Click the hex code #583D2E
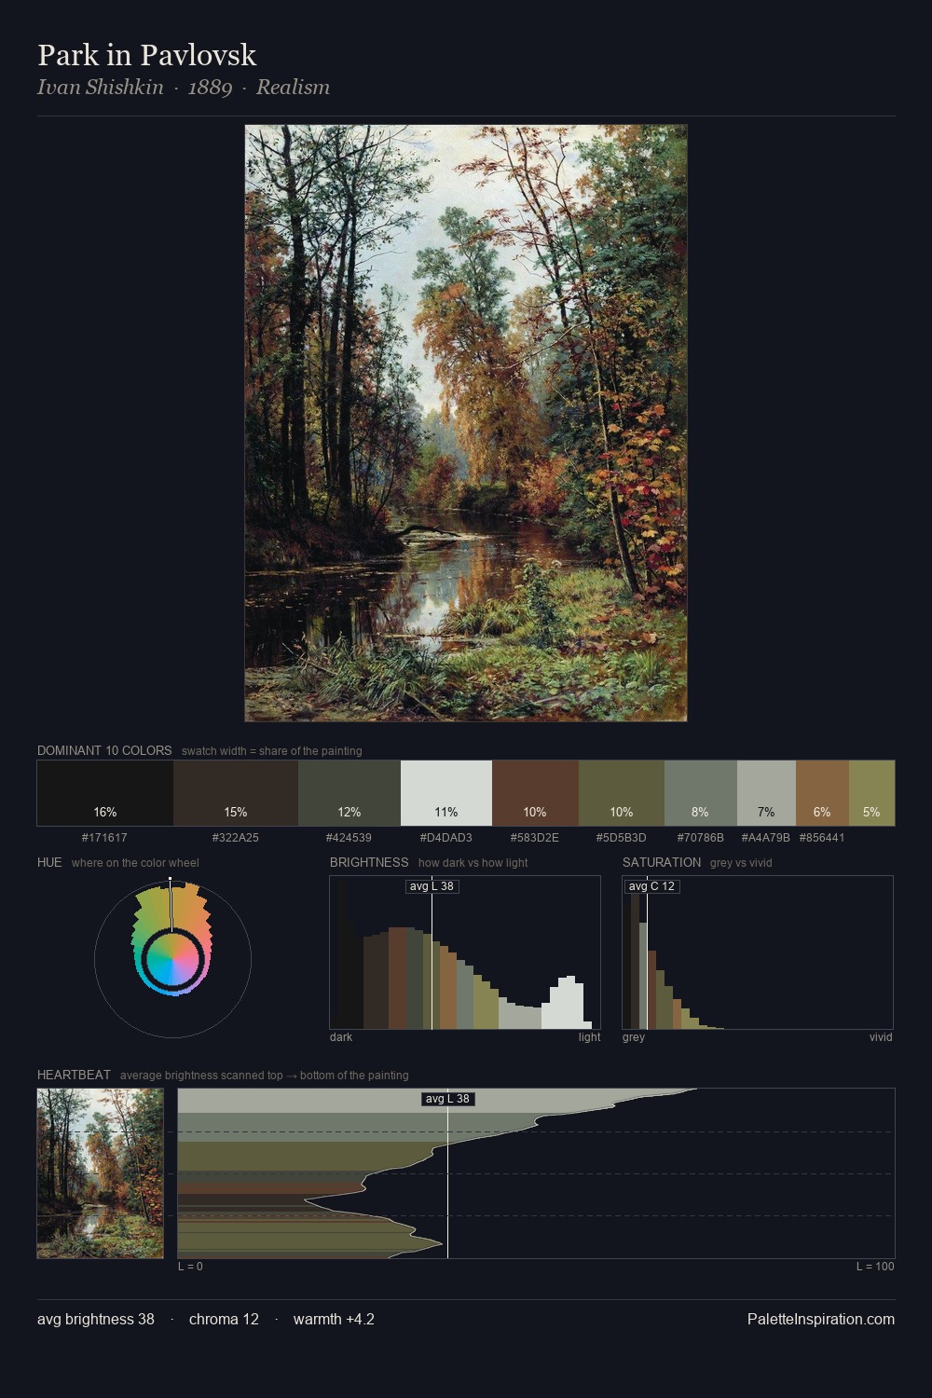The image size is (932, 1398). [535, 838]
